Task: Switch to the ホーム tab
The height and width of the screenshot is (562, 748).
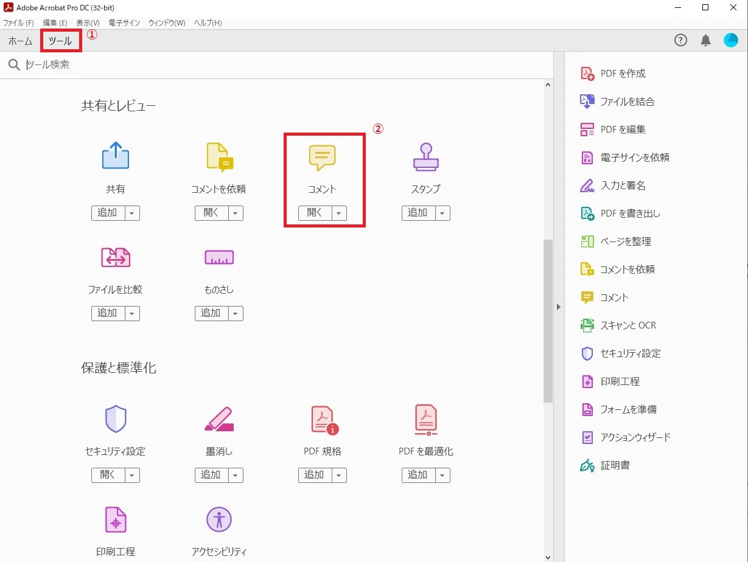Action: point(19,41)
